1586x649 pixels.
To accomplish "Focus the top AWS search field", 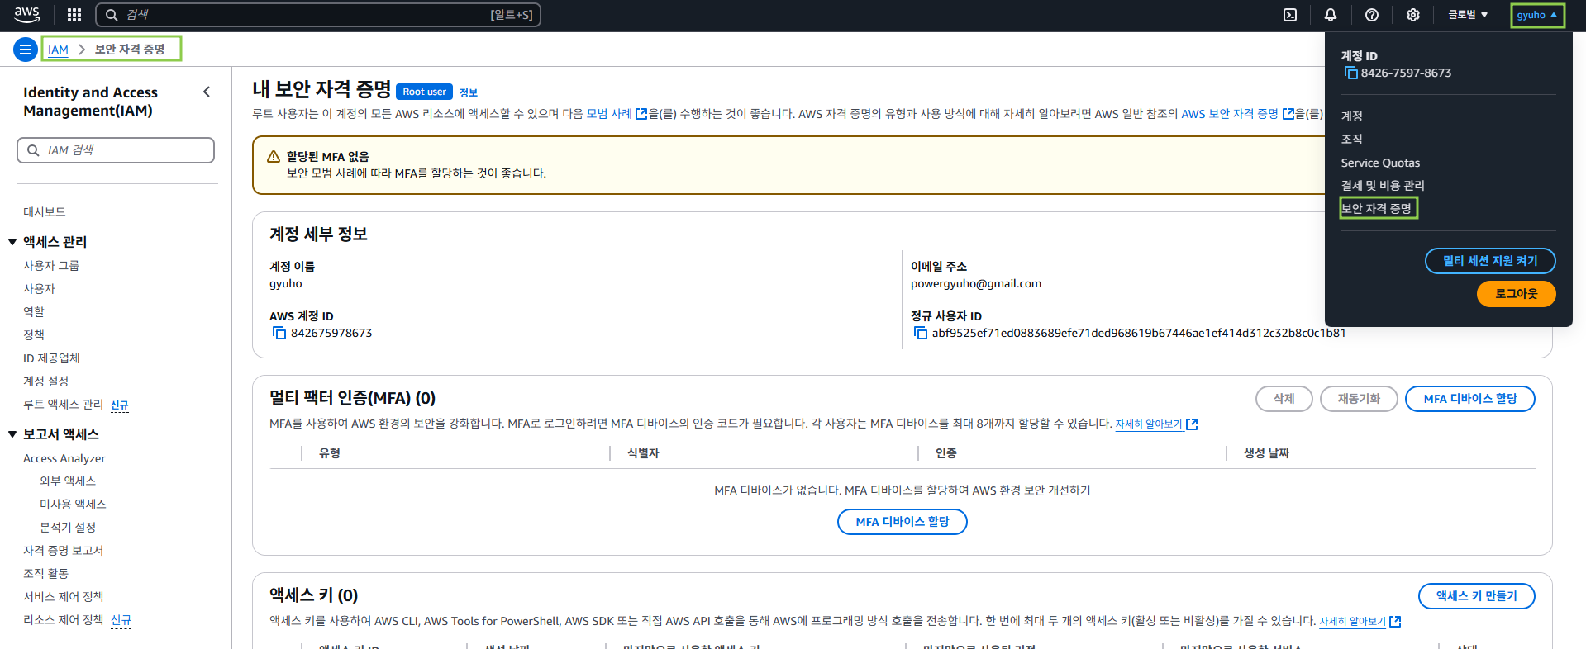I will pos(318,15).
